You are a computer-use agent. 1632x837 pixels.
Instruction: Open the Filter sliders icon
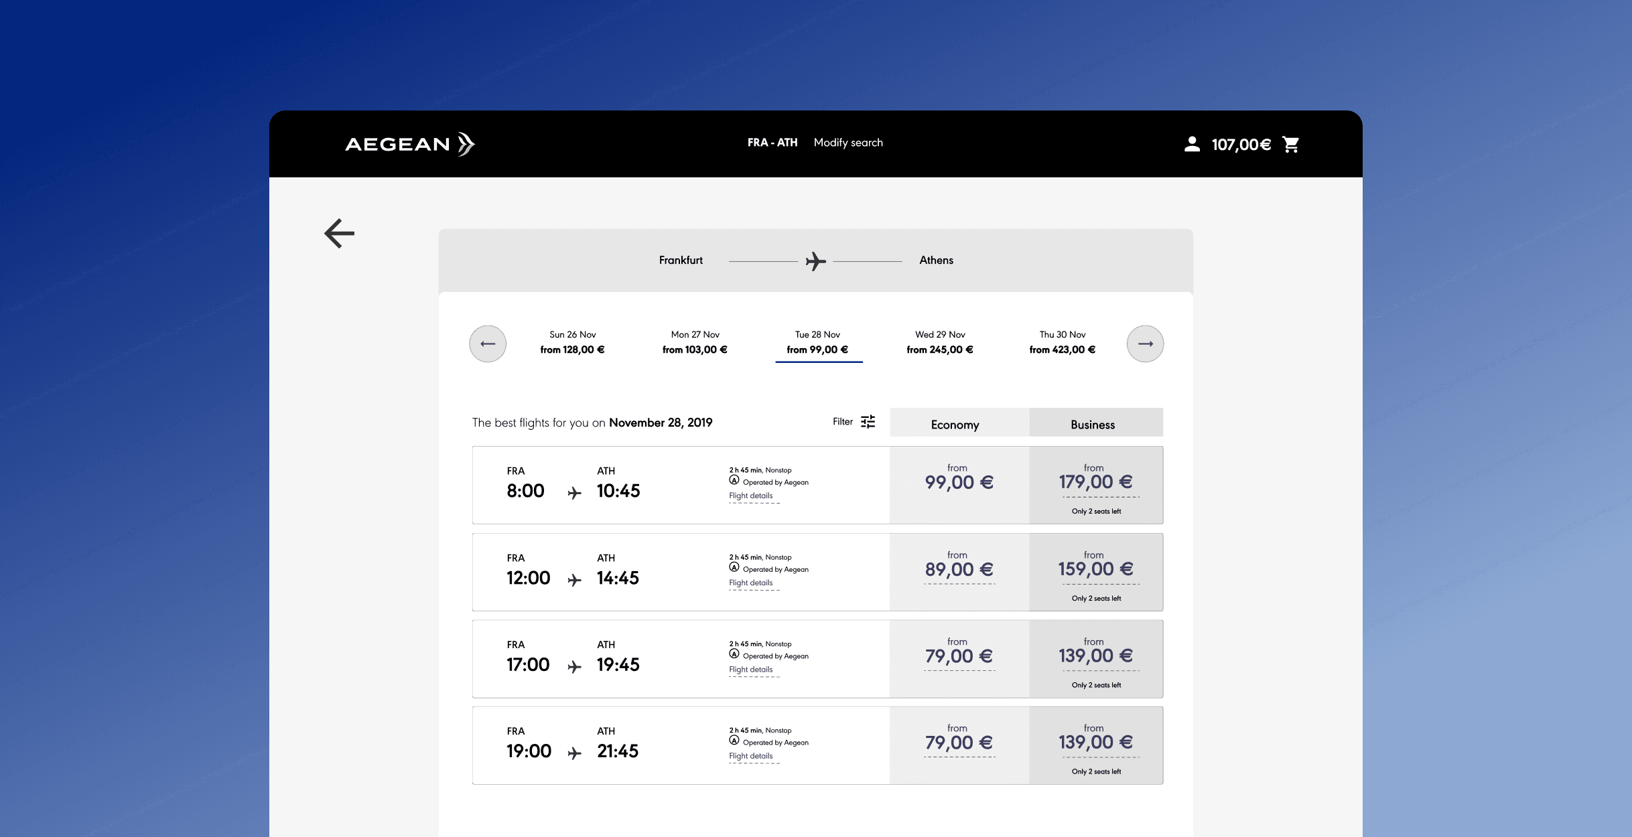click(868, 422)
